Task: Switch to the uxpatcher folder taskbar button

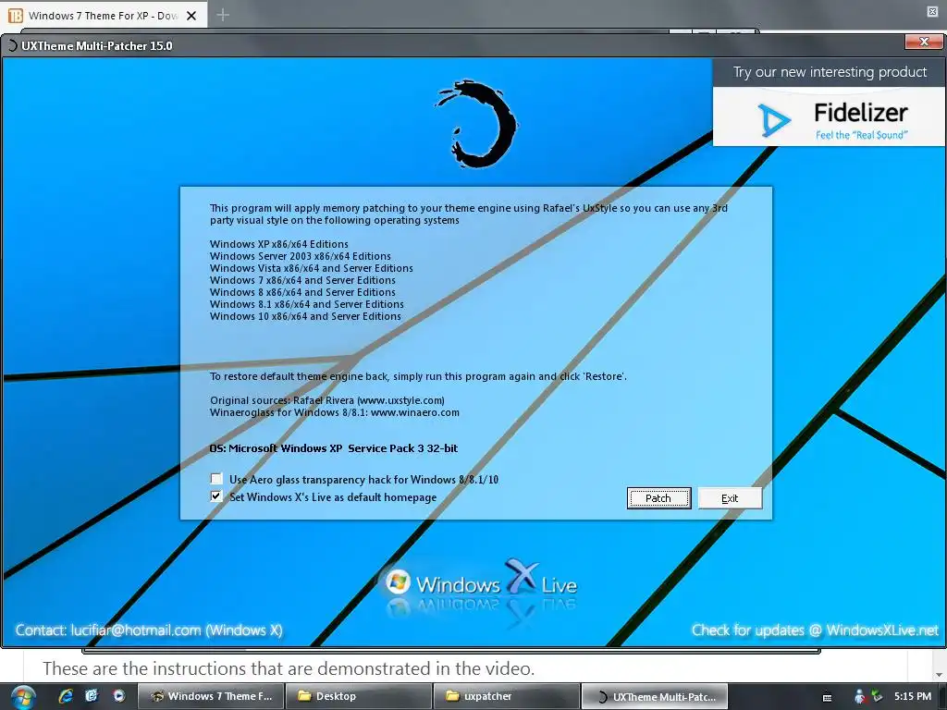Action: coord(506,696)
